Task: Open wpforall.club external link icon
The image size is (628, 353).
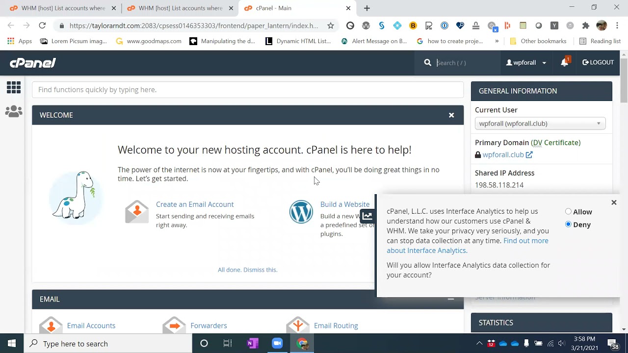Action: (529, 155)
